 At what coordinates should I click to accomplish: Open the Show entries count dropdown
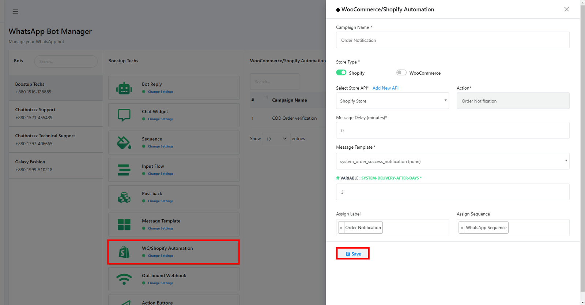tap(276, 139)
